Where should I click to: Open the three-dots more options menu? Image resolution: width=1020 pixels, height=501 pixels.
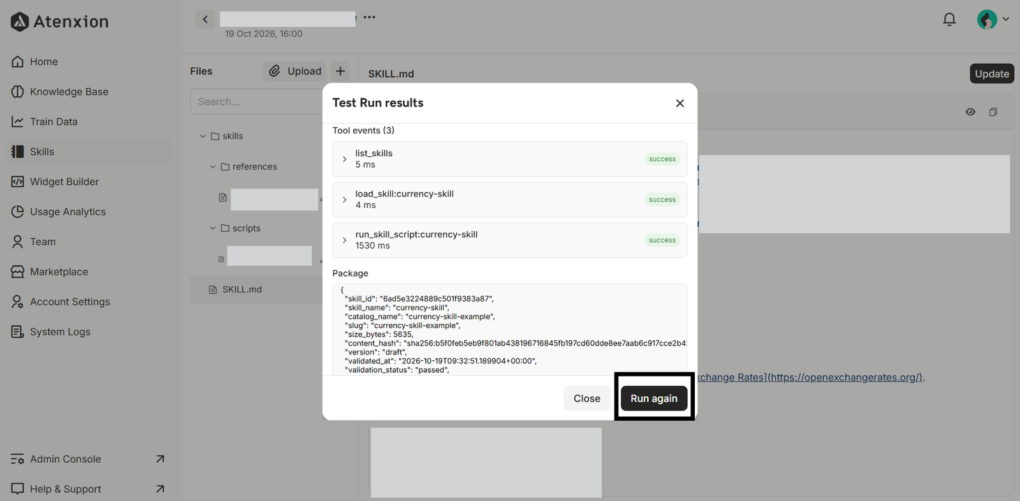click(x=369, y=17)
